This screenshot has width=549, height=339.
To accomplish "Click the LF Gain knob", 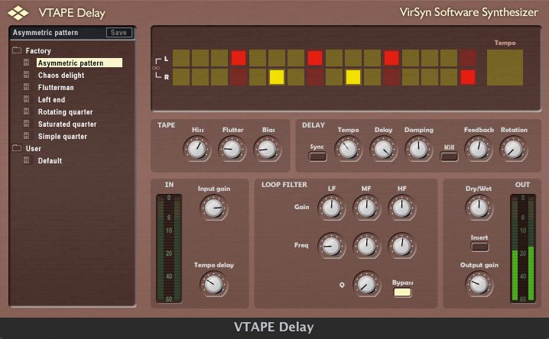I will pyautogui.click(x=331, y=208).
